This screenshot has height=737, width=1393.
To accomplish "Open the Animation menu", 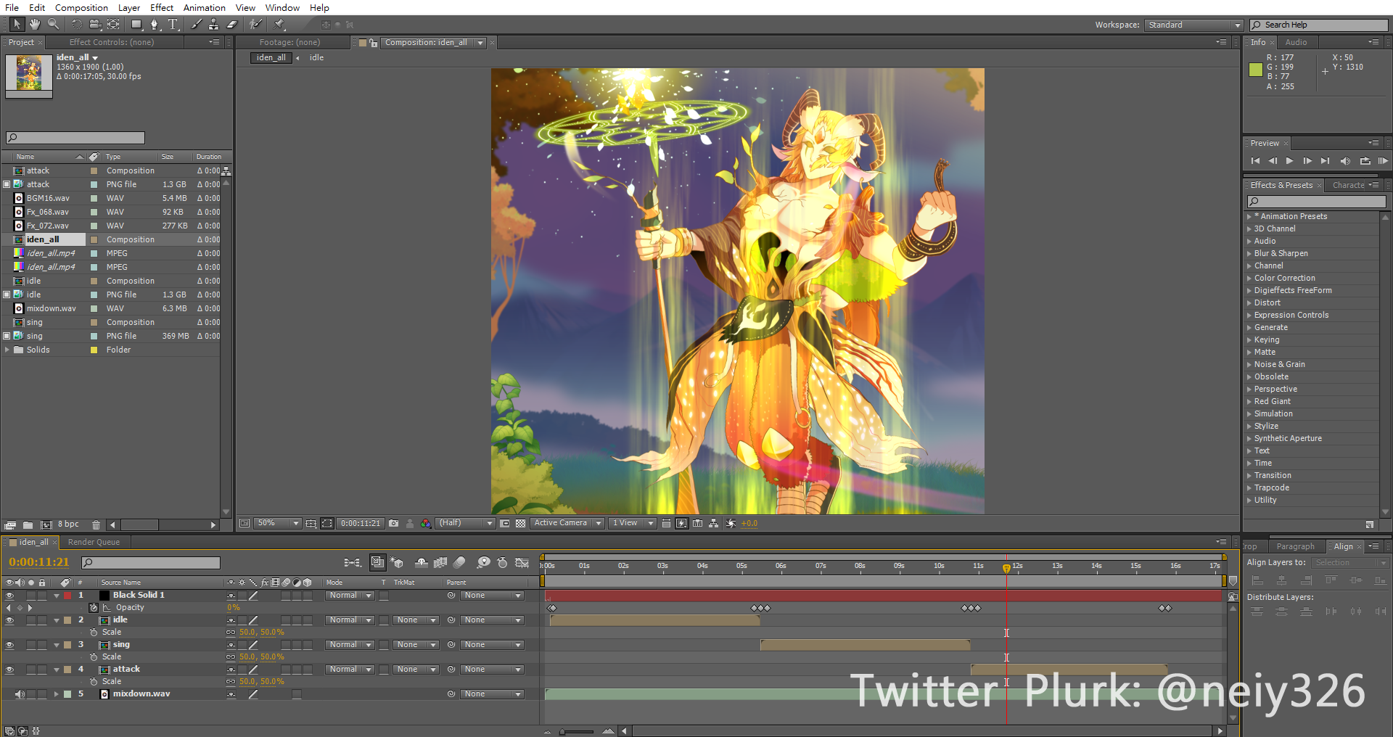I will pos(204,7).
